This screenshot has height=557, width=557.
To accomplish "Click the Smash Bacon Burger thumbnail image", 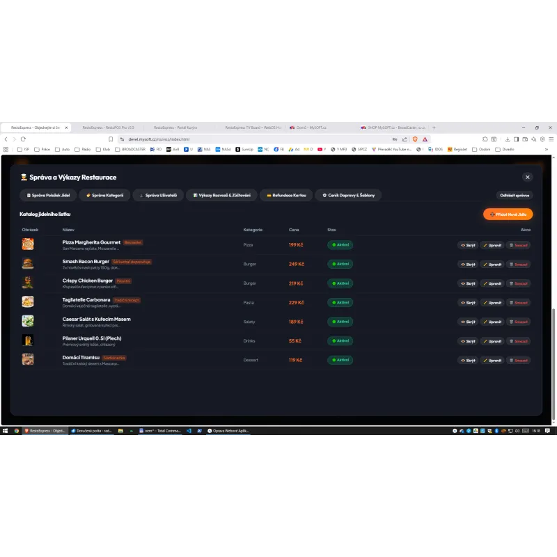I will [28, 263].
